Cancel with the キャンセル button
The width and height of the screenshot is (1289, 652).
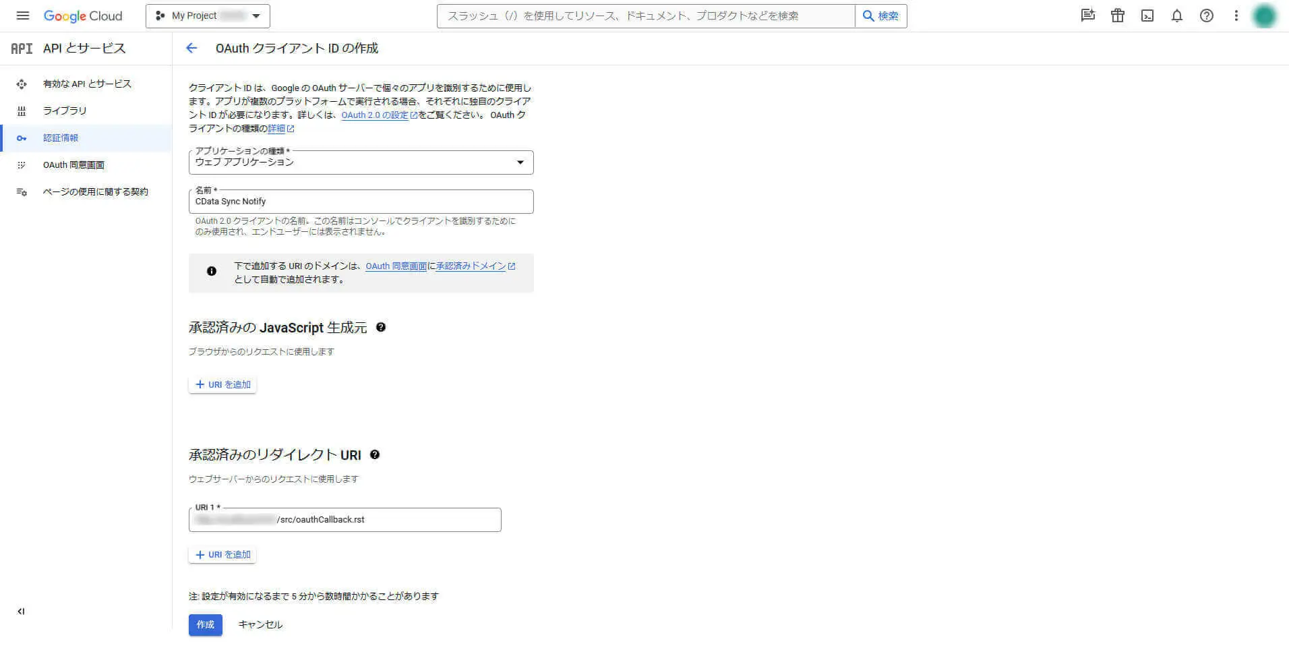[x=260, y=624]
